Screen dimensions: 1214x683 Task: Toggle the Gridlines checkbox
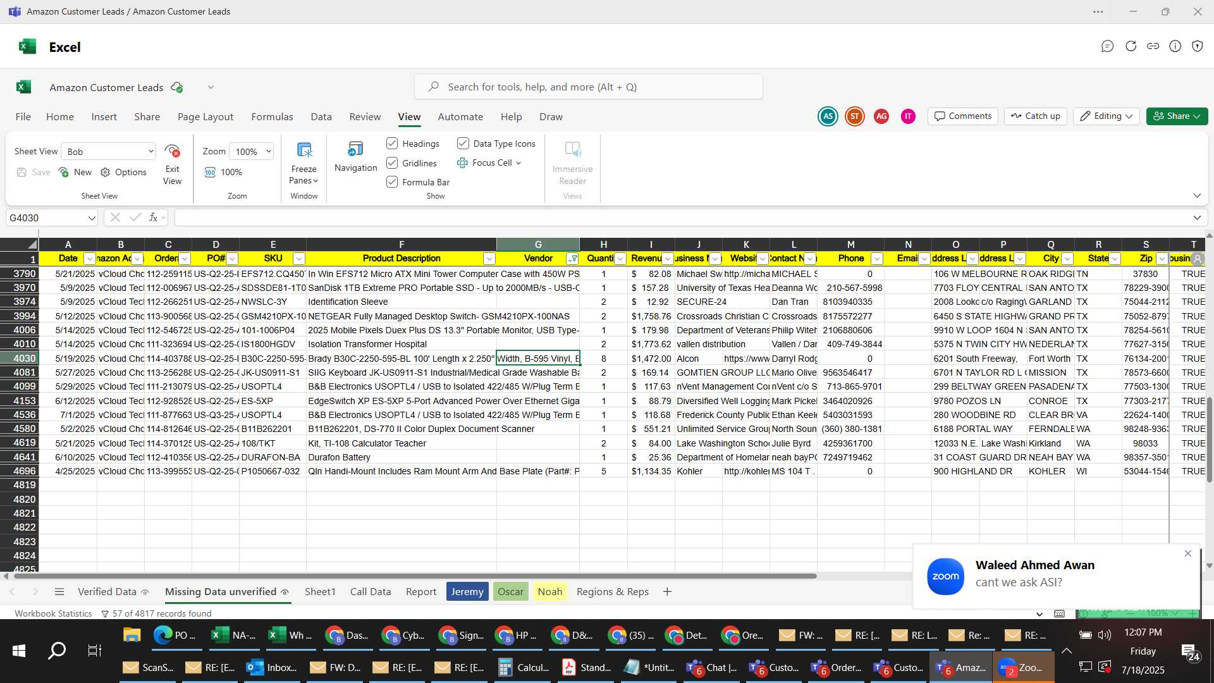tap(392, 163)
